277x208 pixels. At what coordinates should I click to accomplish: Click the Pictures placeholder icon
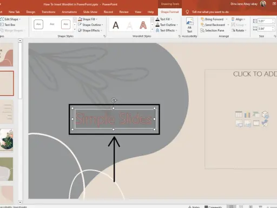pyautogui.click(x=239, y=123)
